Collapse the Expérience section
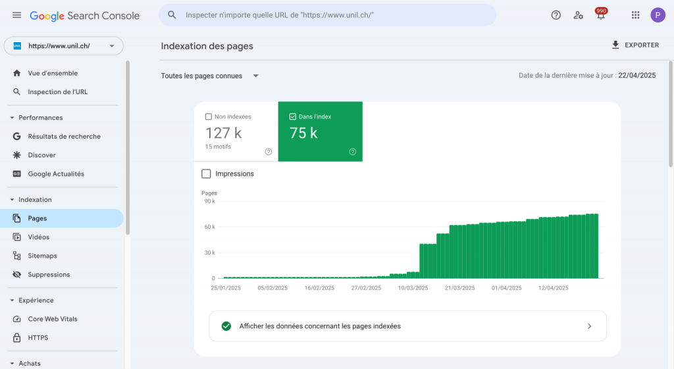The height and width of the screenshot is (369, 674). pos(12,301)
